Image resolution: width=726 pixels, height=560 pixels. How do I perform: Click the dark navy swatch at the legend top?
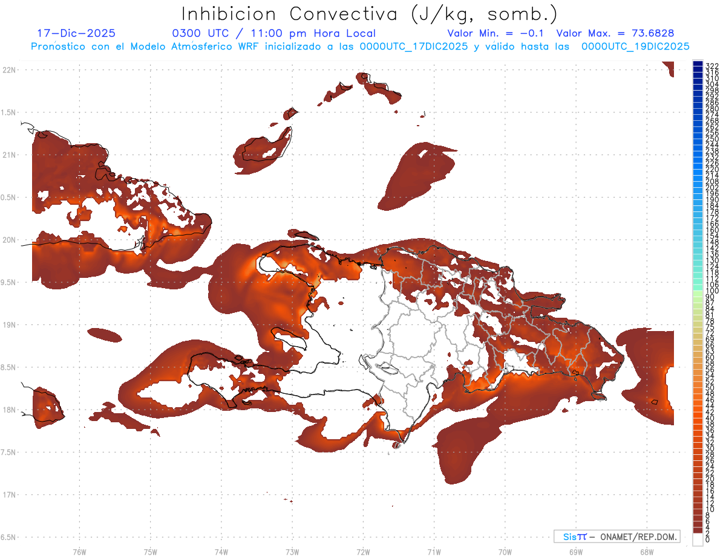698,64
